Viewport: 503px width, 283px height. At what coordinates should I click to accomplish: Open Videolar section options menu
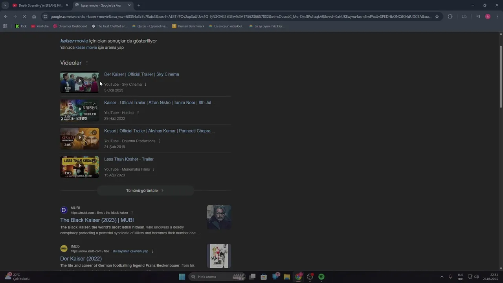(x=87, y=63)
